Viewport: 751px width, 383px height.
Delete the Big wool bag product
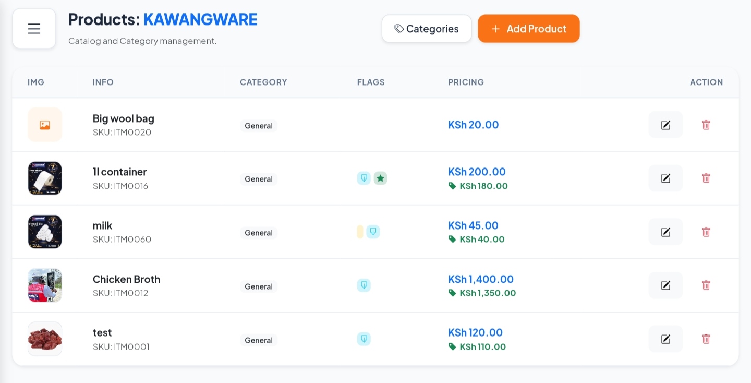click(706, 125)
